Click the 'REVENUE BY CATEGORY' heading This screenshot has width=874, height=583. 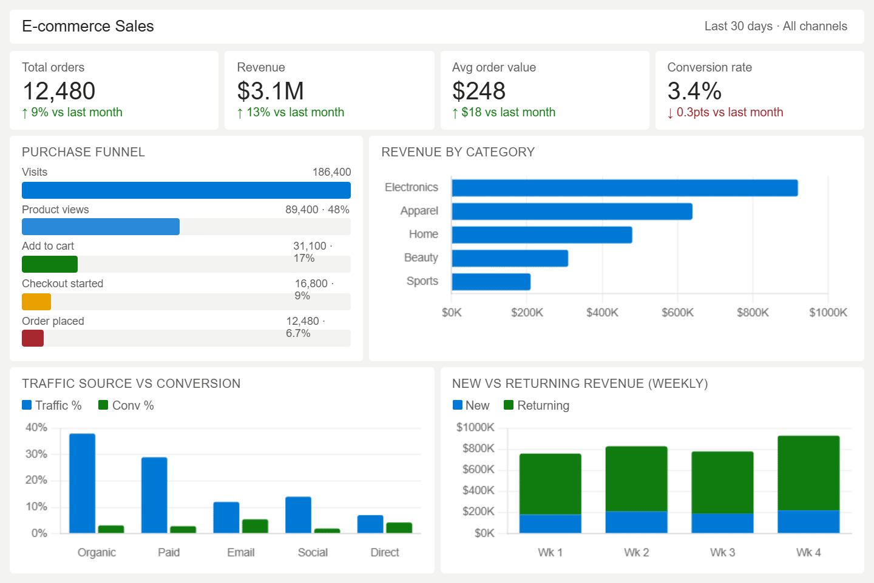coord(458,152)
